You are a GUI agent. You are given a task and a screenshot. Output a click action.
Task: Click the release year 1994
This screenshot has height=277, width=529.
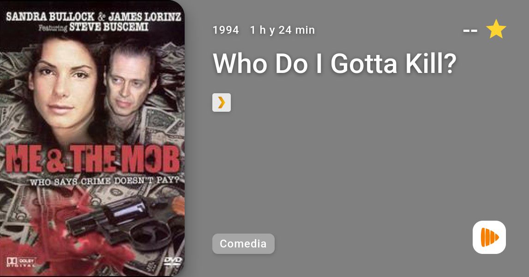click(x=226, y=30)
